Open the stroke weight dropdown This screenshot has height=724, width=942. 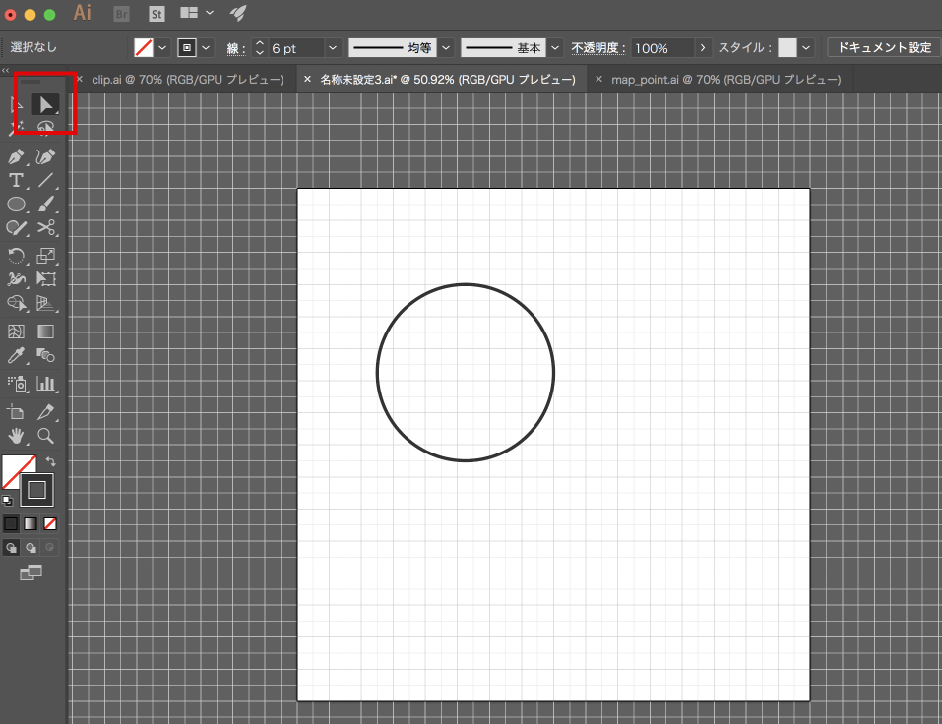pyautogui.click(x=332, y=47)
